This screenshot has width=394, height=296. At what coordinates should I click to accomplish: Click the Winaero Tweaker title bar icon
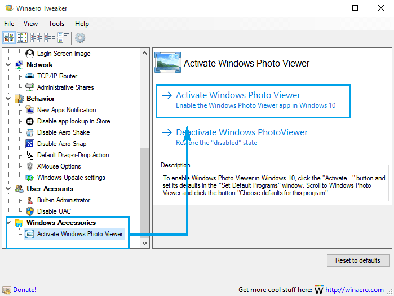9,8
